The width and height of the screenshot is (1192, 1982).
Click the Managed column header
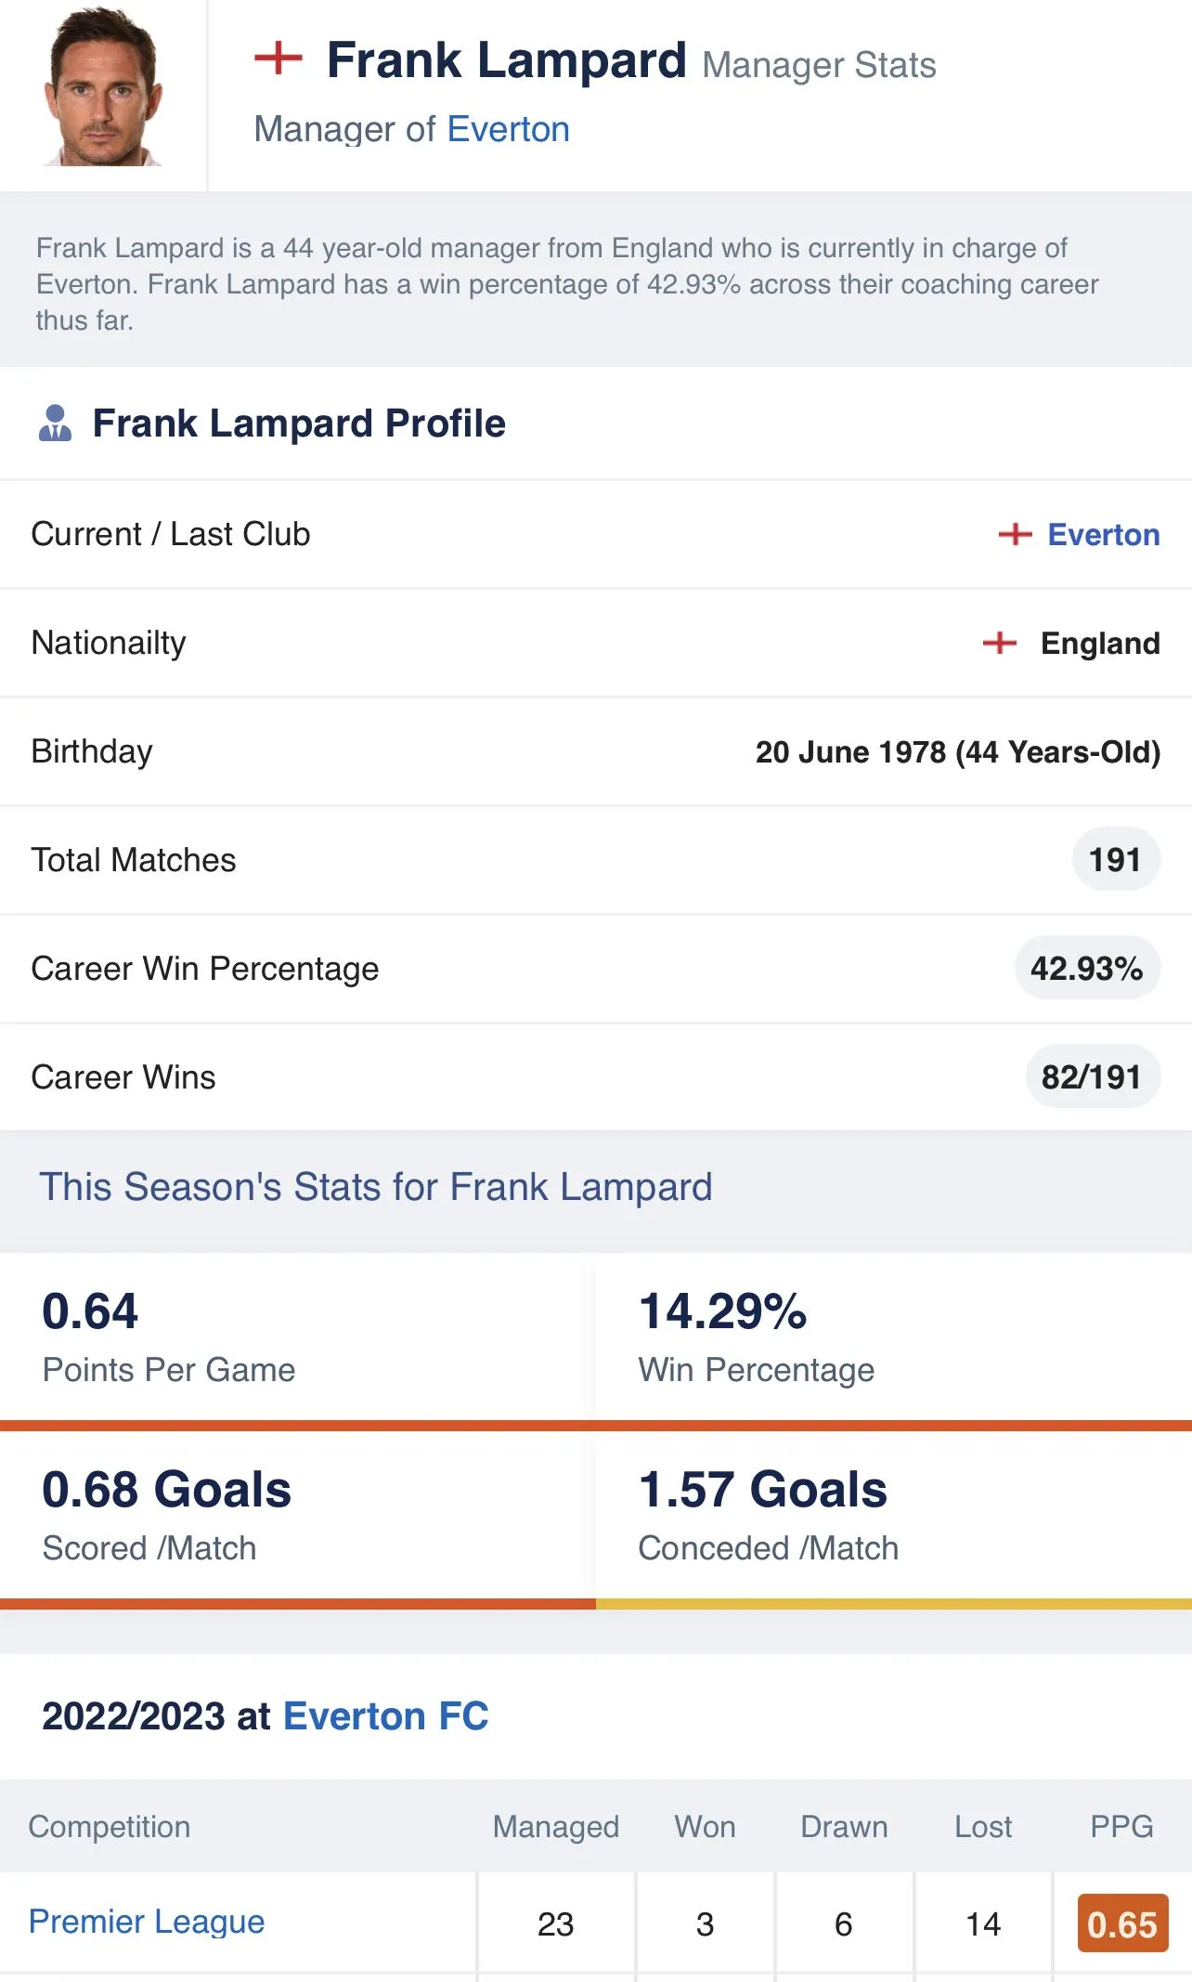pyautogui.click(x=555, y=1826)
